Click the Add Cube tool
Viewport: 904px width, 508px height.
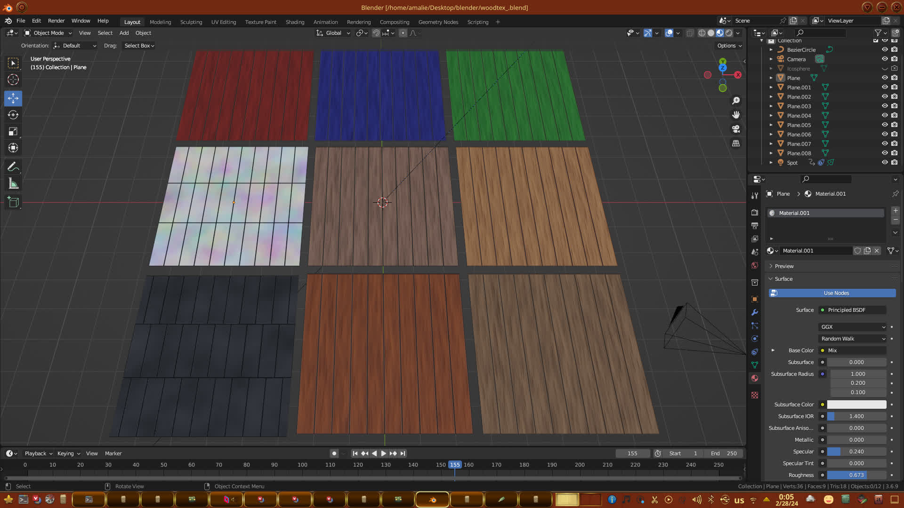[13, 202]
